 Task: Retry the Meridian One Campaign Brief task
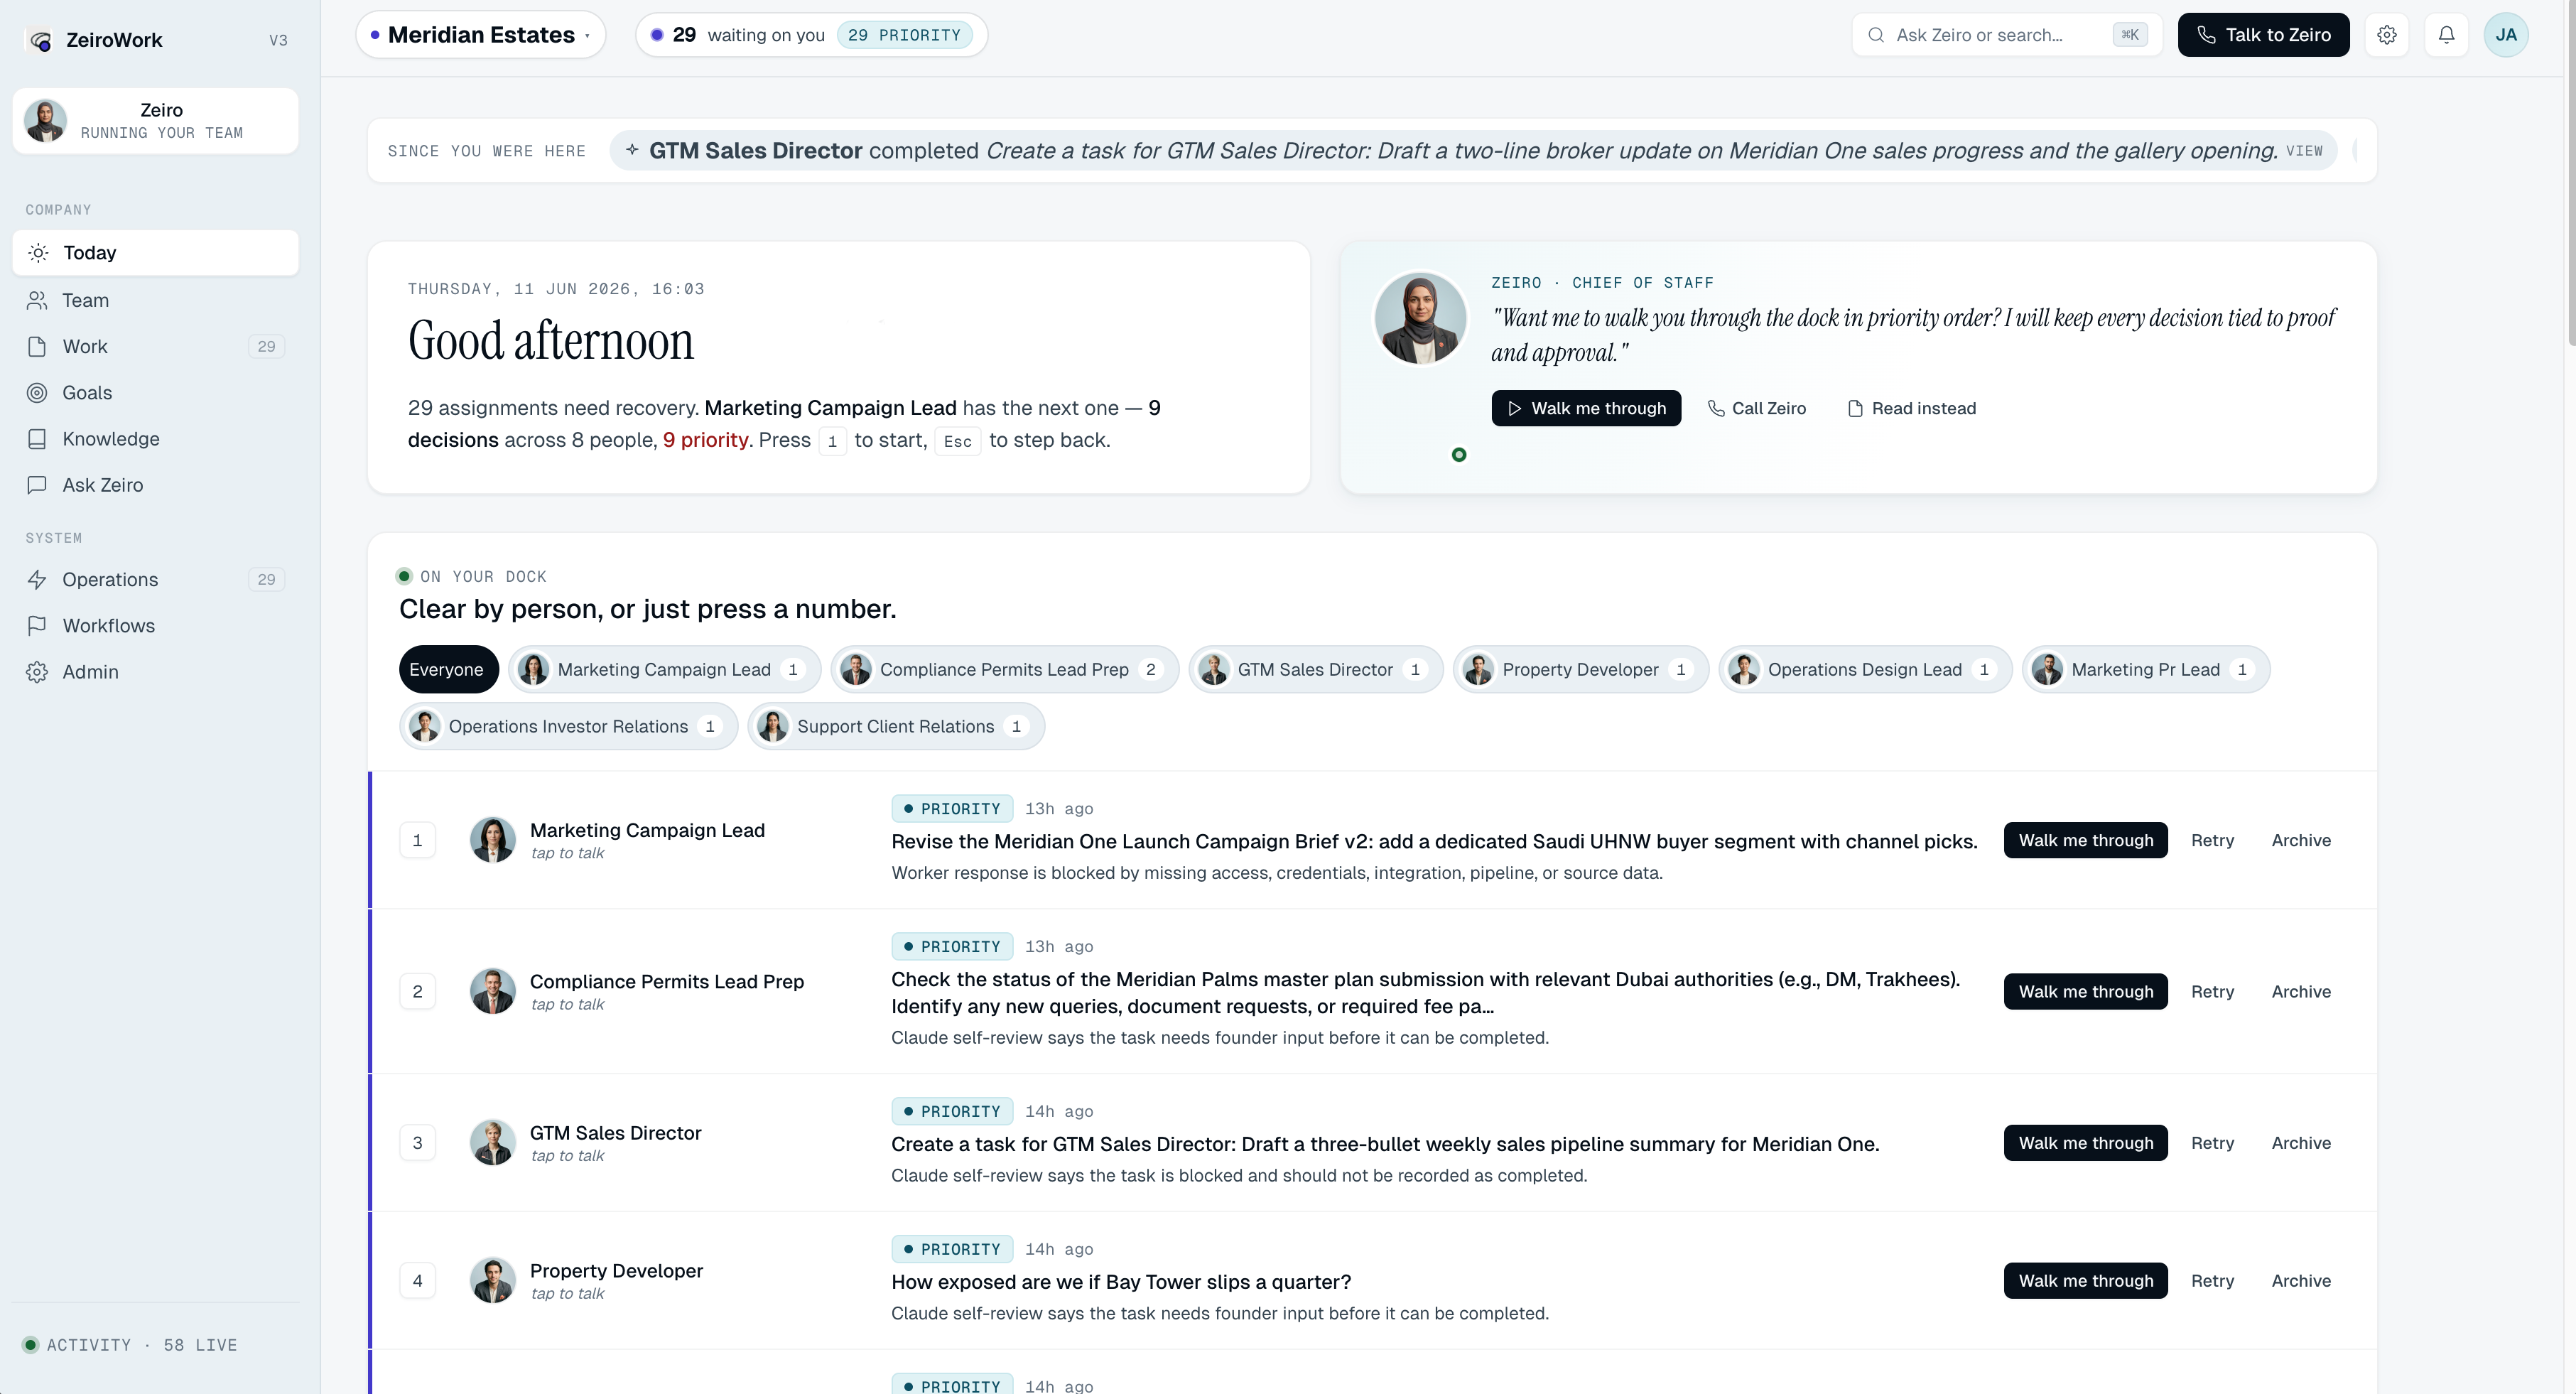click(x=2212, y=840)
